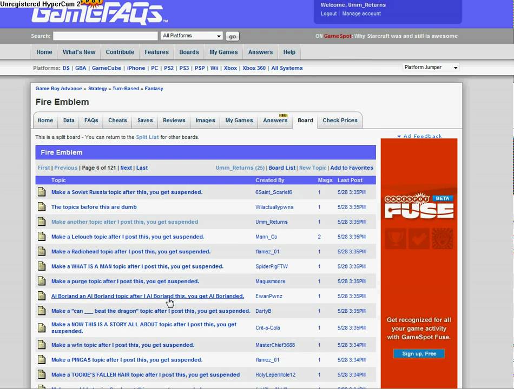Switch to the FAQs tab

[91, 120]
